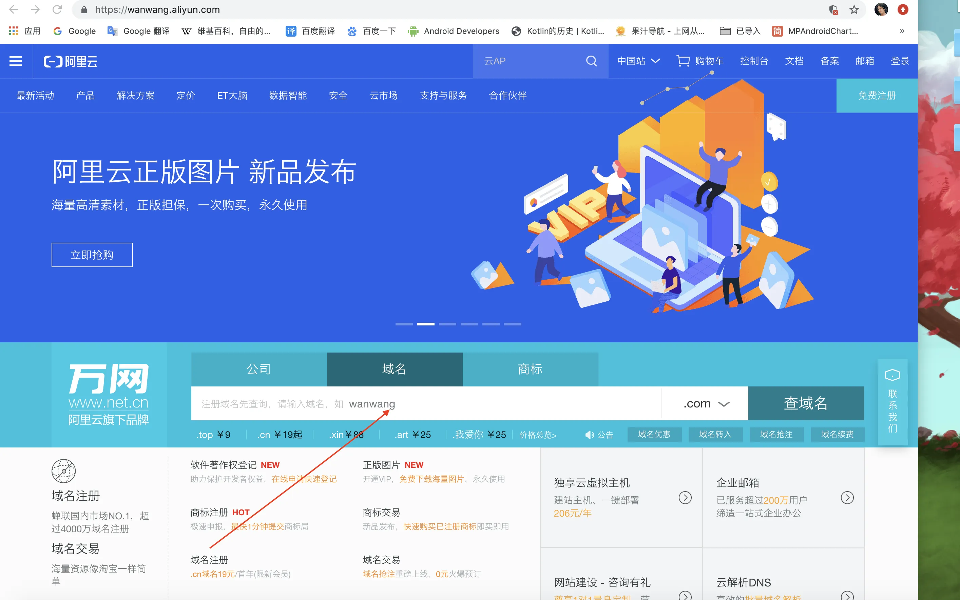This screenshot has width=960, height=600.
Task: Open the Android Developers bookmark
Action: pos(454,31)
